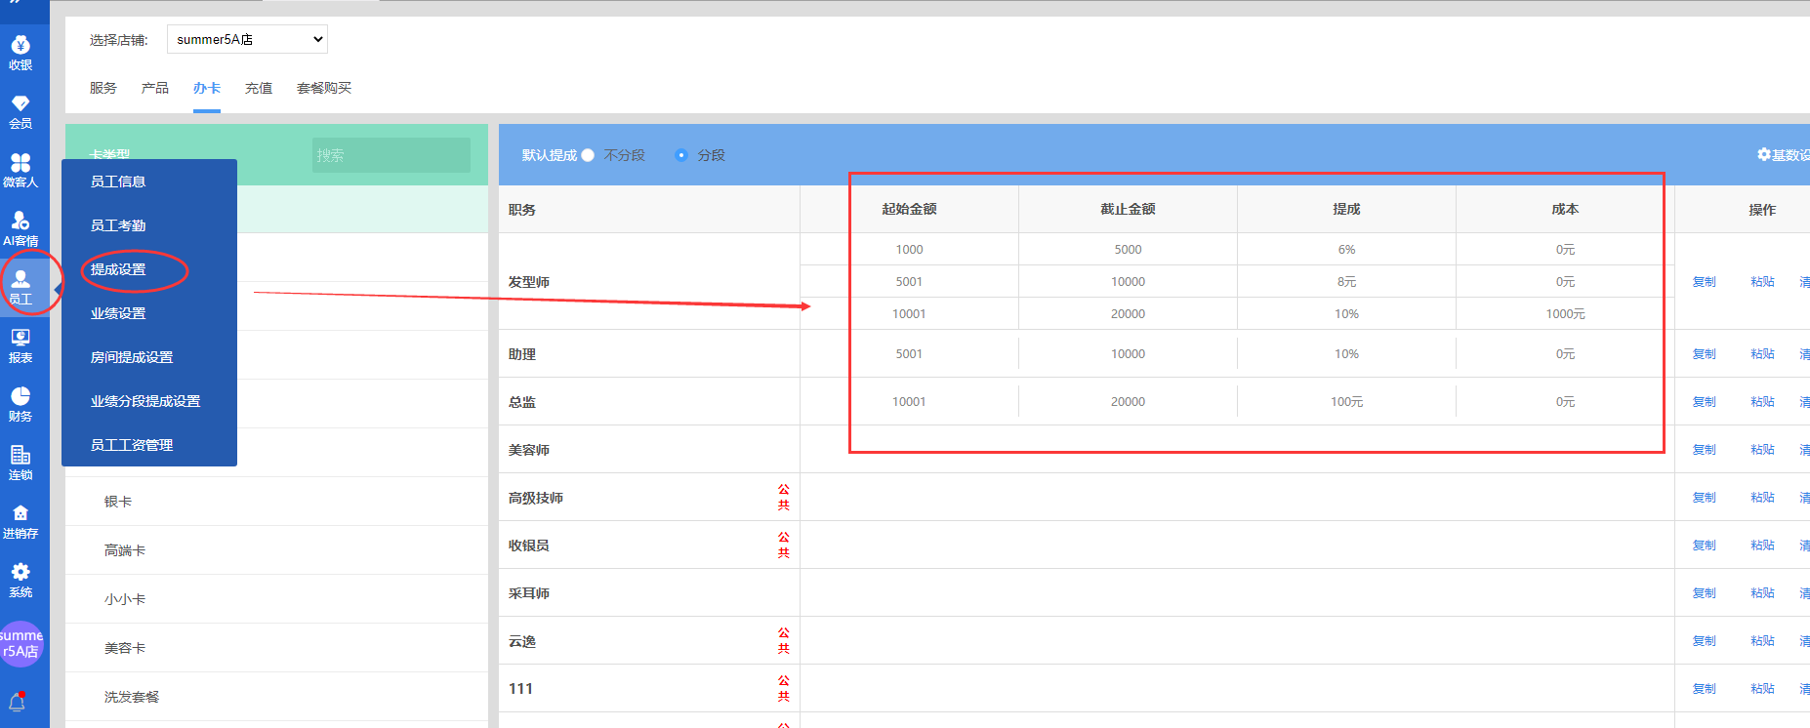Click the 8元 commission cell
This screenshot has height=728, width=1810.
(1346, 282)
